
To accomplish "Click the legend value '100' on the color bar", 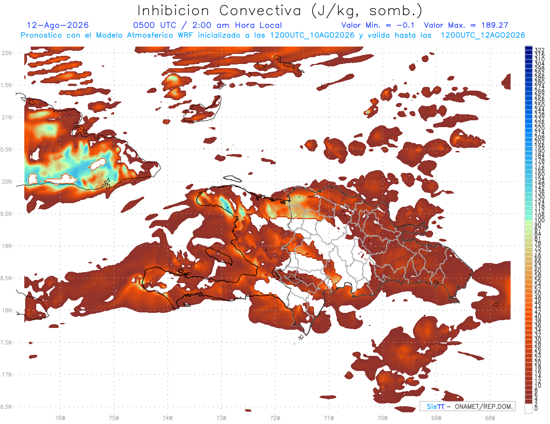I will (x=539, y=220).
